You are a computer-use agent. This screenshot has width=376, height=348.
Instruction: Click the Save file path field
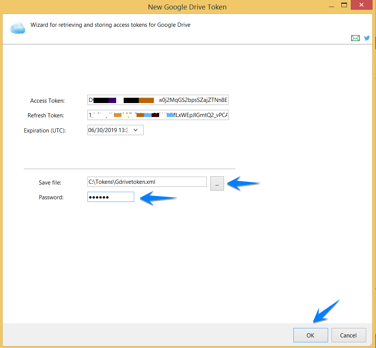click(147, 182)
